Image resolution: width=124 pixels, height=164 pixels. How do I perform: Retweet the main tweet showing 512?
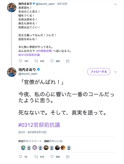point(36,157)
